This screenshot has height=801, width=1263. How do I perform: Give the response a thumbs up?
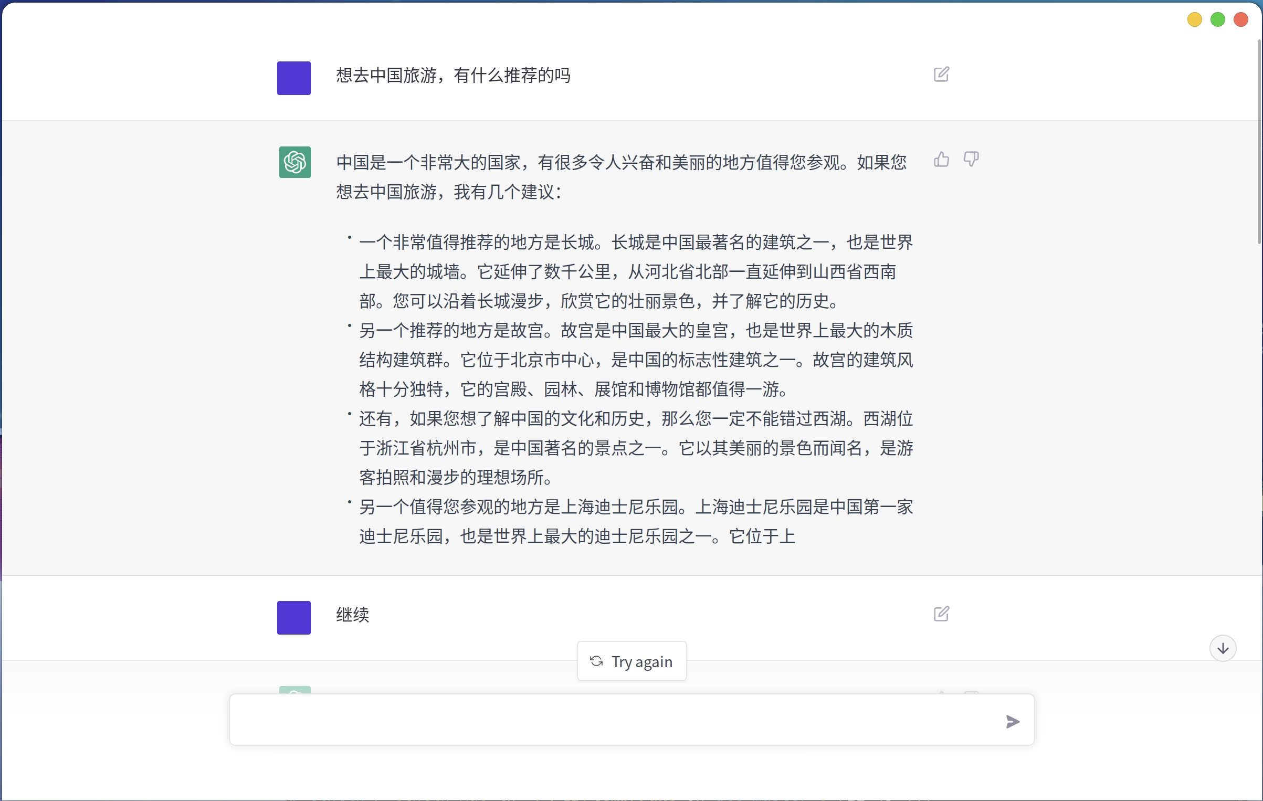(x=941, y=159)
